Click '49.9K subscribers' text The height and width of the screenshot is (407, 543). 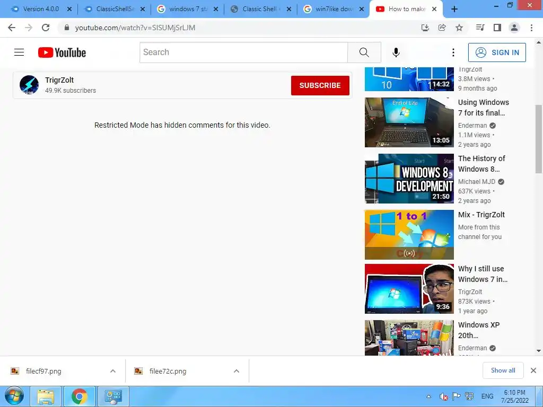(x=71, y=90)
